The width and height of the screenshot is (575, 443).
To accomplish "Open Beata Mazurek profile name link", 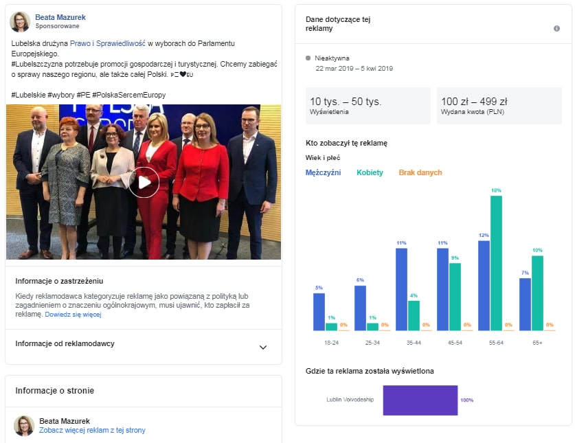I will [60, 17].
